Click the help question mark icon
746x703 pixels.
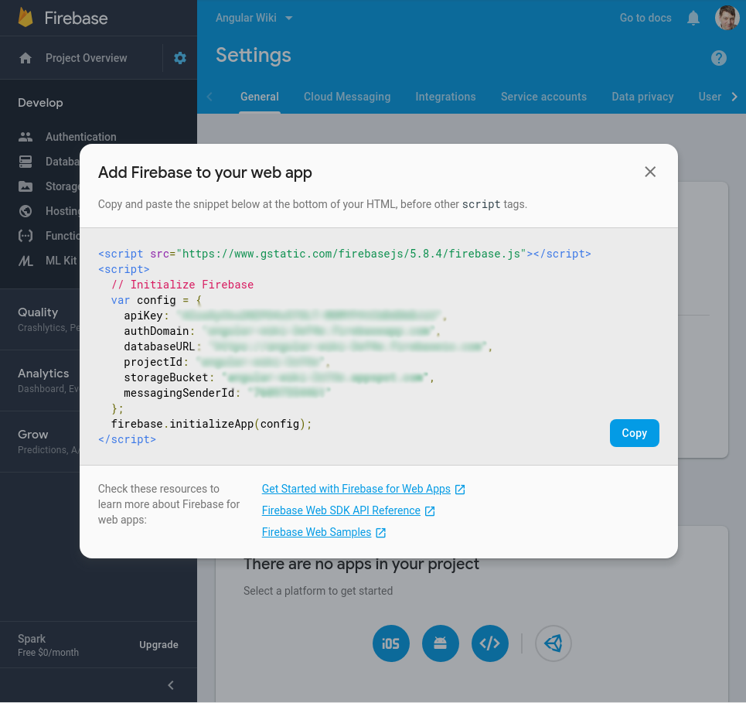719,58
